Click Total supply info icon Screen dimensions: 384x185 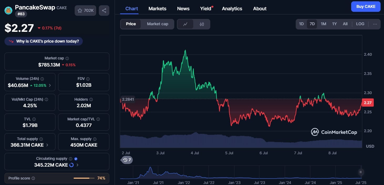tap(41, 139)
